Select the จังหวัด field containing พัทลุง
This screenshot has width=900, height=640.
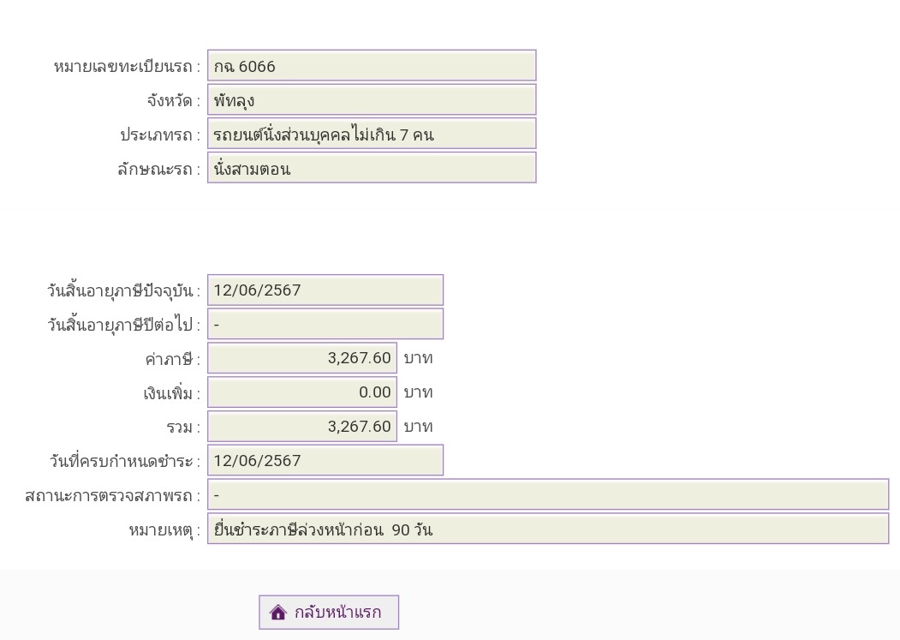pyautogui.click(x=371, y=100)
